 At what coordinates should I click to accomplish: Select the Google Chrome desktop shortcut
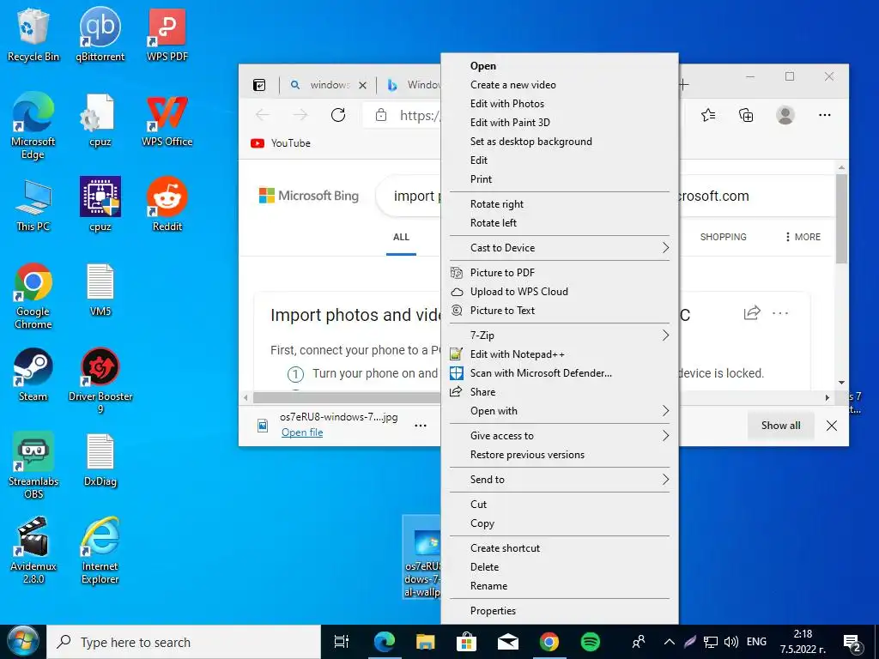(33, 296)
